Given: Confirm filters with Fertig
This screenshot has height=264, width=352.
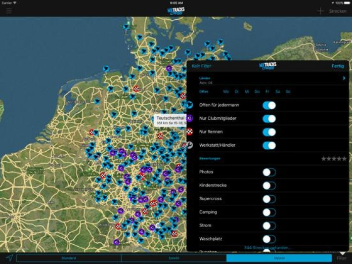Looking at the screenshot, I should pos(338,66).
